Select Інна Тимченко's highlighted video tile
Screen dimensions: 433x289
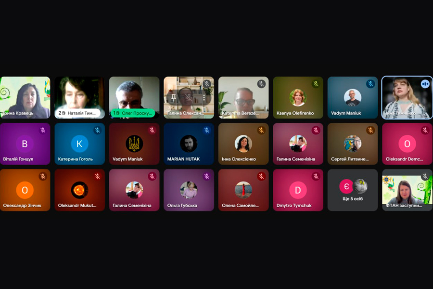407,98
